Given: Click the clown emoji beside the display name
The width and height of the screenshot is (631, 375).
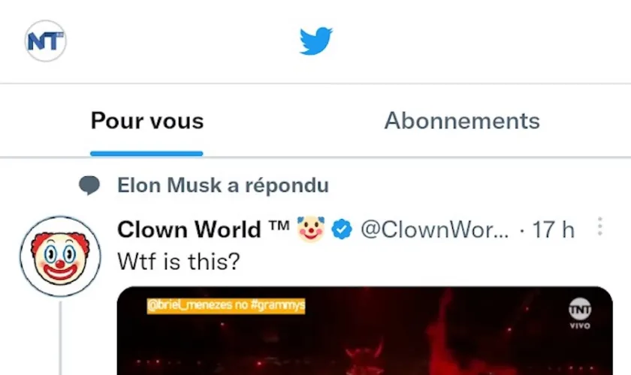Looking at the screenshot, I should click(x=310, y=229).
